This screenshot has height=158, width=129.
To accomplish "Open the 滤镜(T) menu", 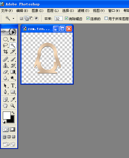I will (83, 11).
